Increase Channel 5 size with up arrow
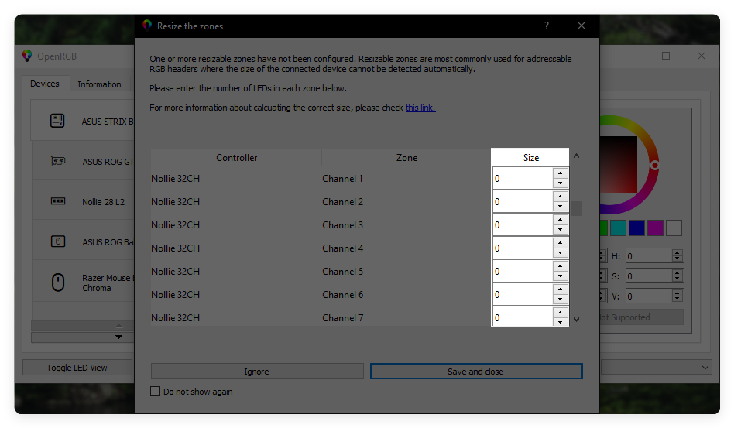Image resolution: width=734 pixels, height=428 pixels. coord(561,266)
